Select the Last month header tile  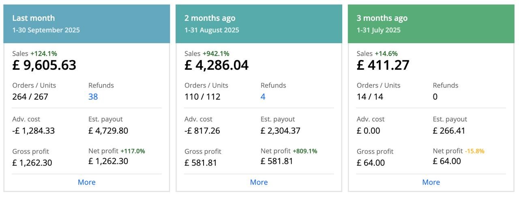pyautogui.click(x=86, y=23)
